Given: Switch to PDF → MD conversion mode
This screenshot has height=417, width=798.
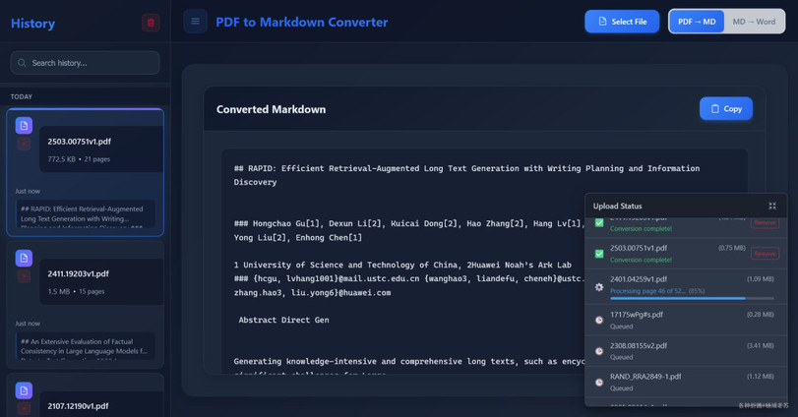Looking at the screenshot, I should (x=697, y=22).
